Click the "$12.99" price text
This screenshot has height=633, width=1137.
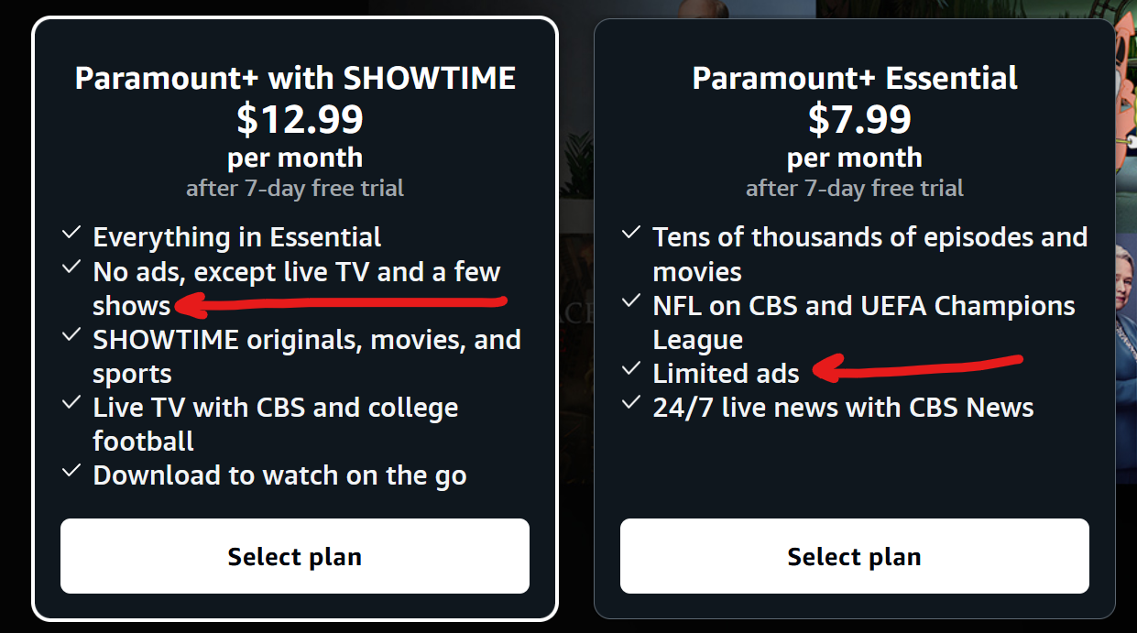[x=294, y=120]
